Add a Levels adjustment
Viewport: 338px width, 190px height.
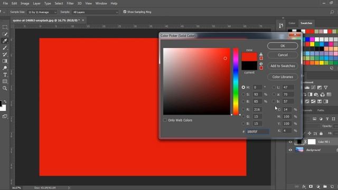(307, 88)
